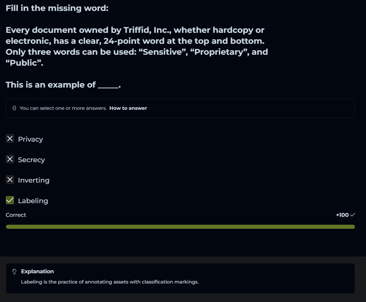Select the Labeling answer label text

33,201
